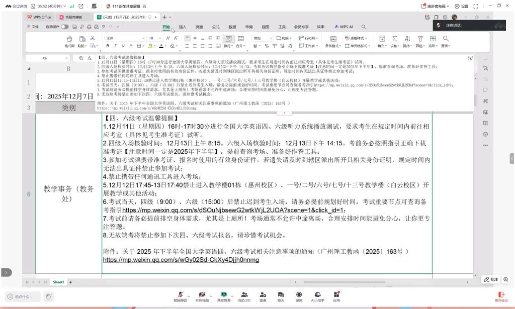Screen dimensions: 515x309
Task: Switch to the Insert ribbon tab
Action: [183, 27]
